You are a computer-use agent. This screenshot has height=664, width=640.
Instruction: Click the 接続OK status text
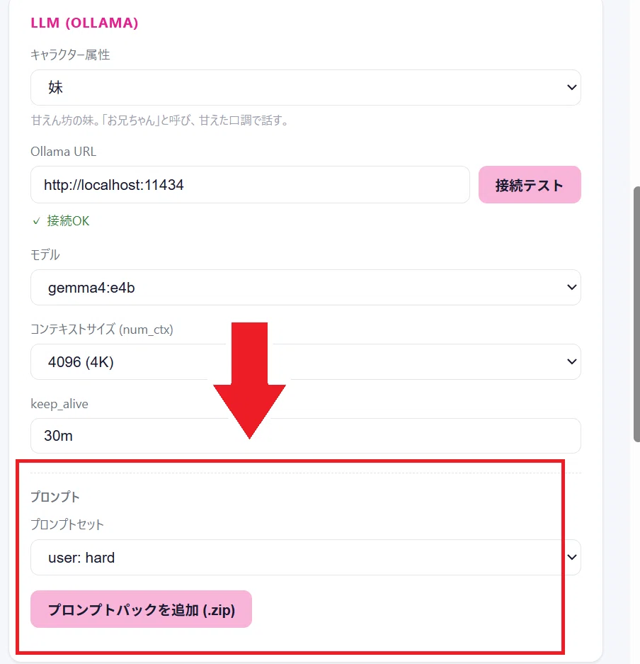click(68, 221)
